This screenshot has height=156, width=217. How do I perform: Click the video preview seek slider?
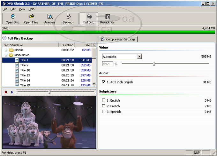tap(49, 92)
